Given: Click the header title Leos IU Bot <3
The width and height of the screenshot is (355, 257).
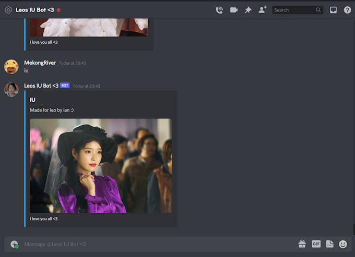Looking at the screenshot, I should [x=34, y=10].
